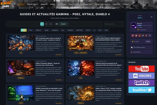Image resolution: width=157 pixels, height=105 pixels.
Task: Filter articles by MMO Riot pill
Action: 79,30
